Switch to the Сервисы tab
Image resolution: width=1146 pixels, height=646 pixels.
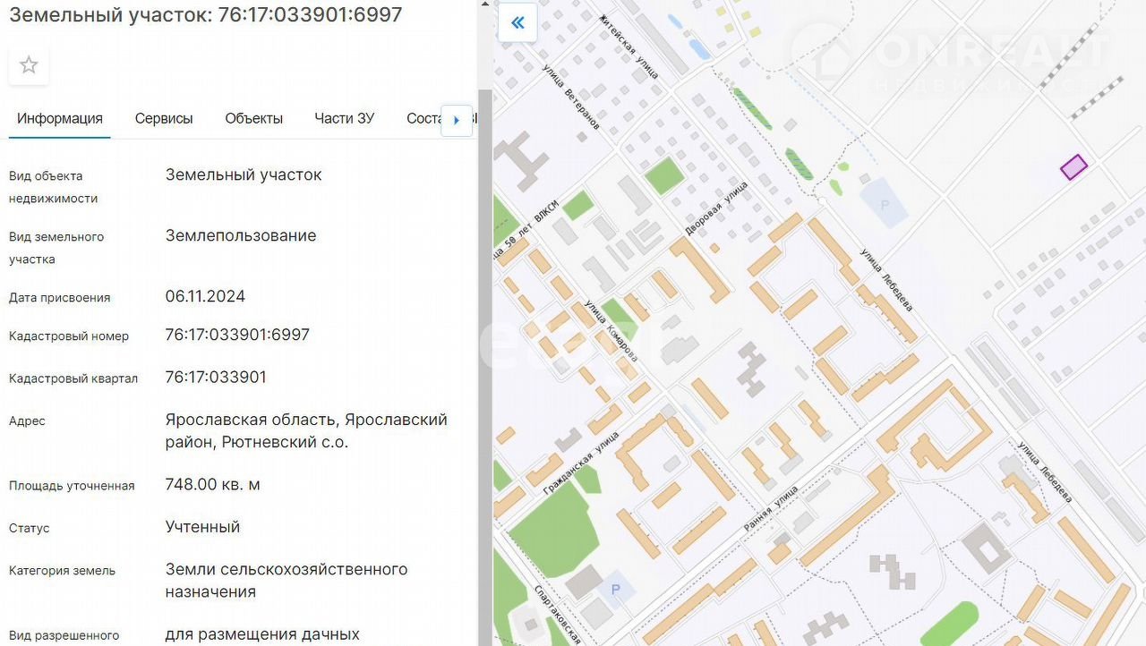pos(164,118)
